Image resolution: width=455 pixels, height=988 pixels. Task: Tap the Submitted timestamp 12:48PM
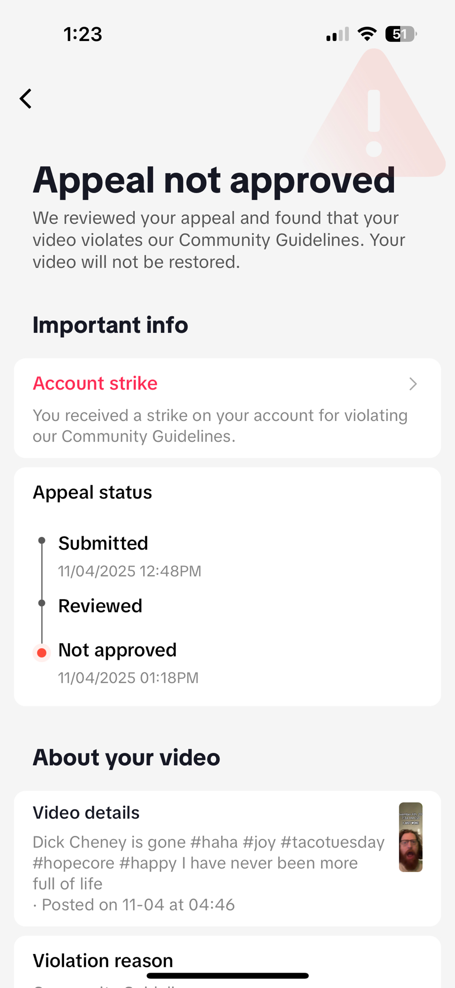point(130,571)
